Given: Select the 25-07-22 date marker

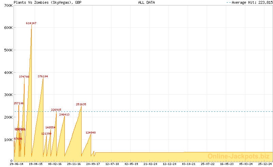Looking at the screenshot, I should tap(207, 164).
